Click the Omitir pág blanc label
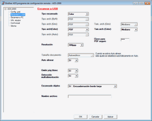Image resolution: width=152 pixels, height=121 pixels. (50, 70)
